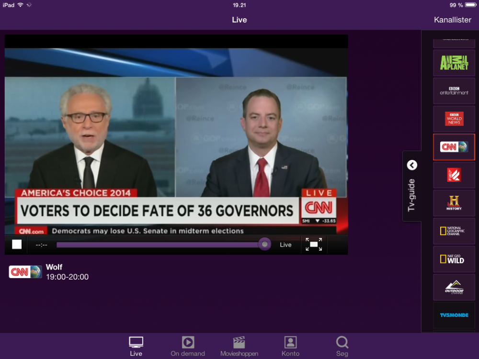The height and width of the screenshot is (359, 479).
Task: Enter fullscreen video mode
Action: (x=314, y=244)
